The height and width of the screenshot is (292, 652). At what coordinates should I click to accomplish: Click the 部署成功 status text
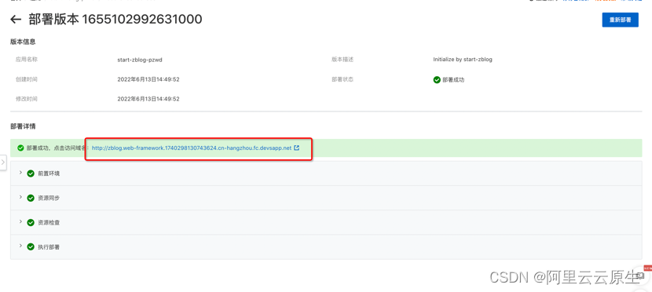[x=453, y=80]
